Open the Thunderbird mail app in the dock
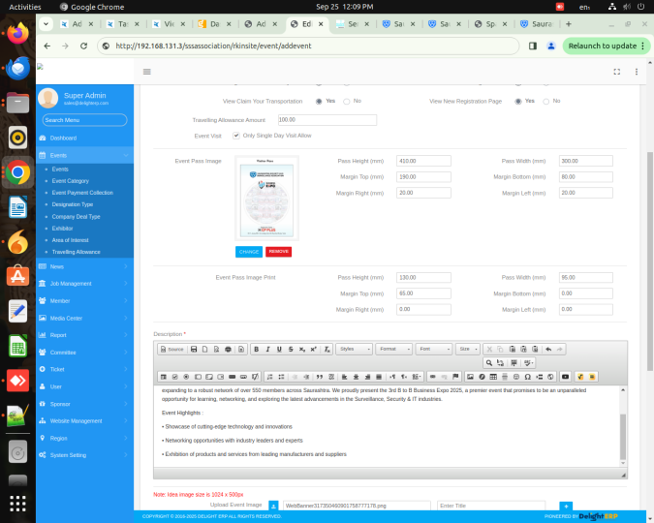Screen dimensions: 654x523 coord(17,68)
